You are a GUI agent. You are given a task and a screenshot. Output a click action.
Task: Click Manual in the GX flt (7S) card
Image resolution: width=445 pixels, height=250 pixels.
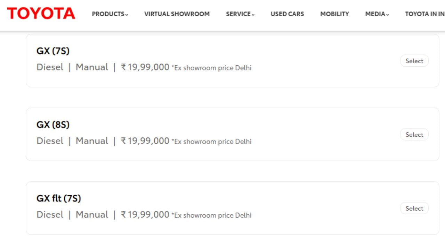point(92,215)
